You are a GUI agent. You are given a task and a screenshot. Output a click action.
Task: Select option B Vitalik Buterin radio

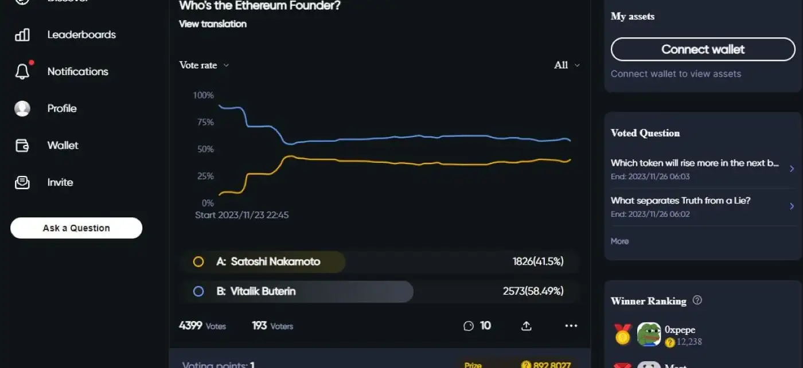[198, 291]
